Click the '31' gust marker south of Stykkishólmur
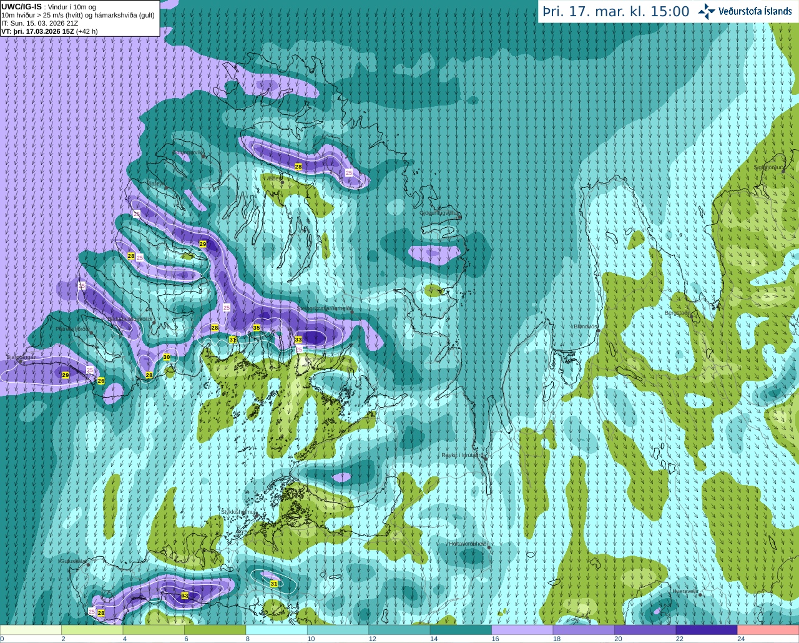Image resolution: width=799 pixels, height=643 pixels. 274,584
